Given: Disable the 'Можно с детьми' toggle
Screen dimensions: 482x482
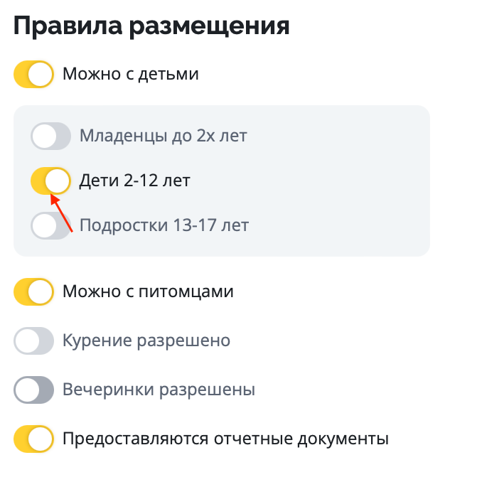Looking at the screenshot, I should pyautogui.click(x=34, y=75).
